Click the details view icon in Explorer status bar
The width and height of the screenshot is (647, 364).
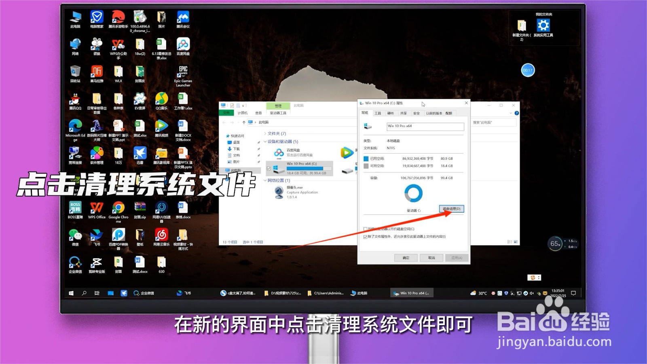(510, 242)
